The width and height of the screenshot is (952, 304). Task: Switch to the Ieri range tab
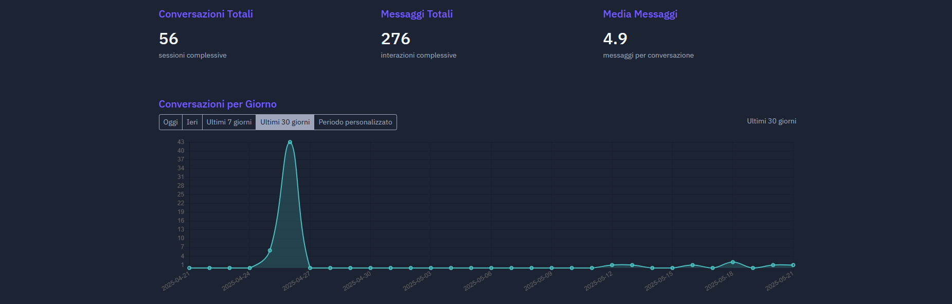pos(192,122)
